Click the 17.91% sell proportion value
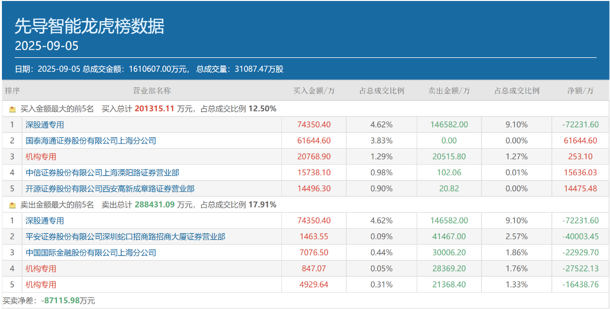This screenshot has width=610, height=309. tap(262, 205)
